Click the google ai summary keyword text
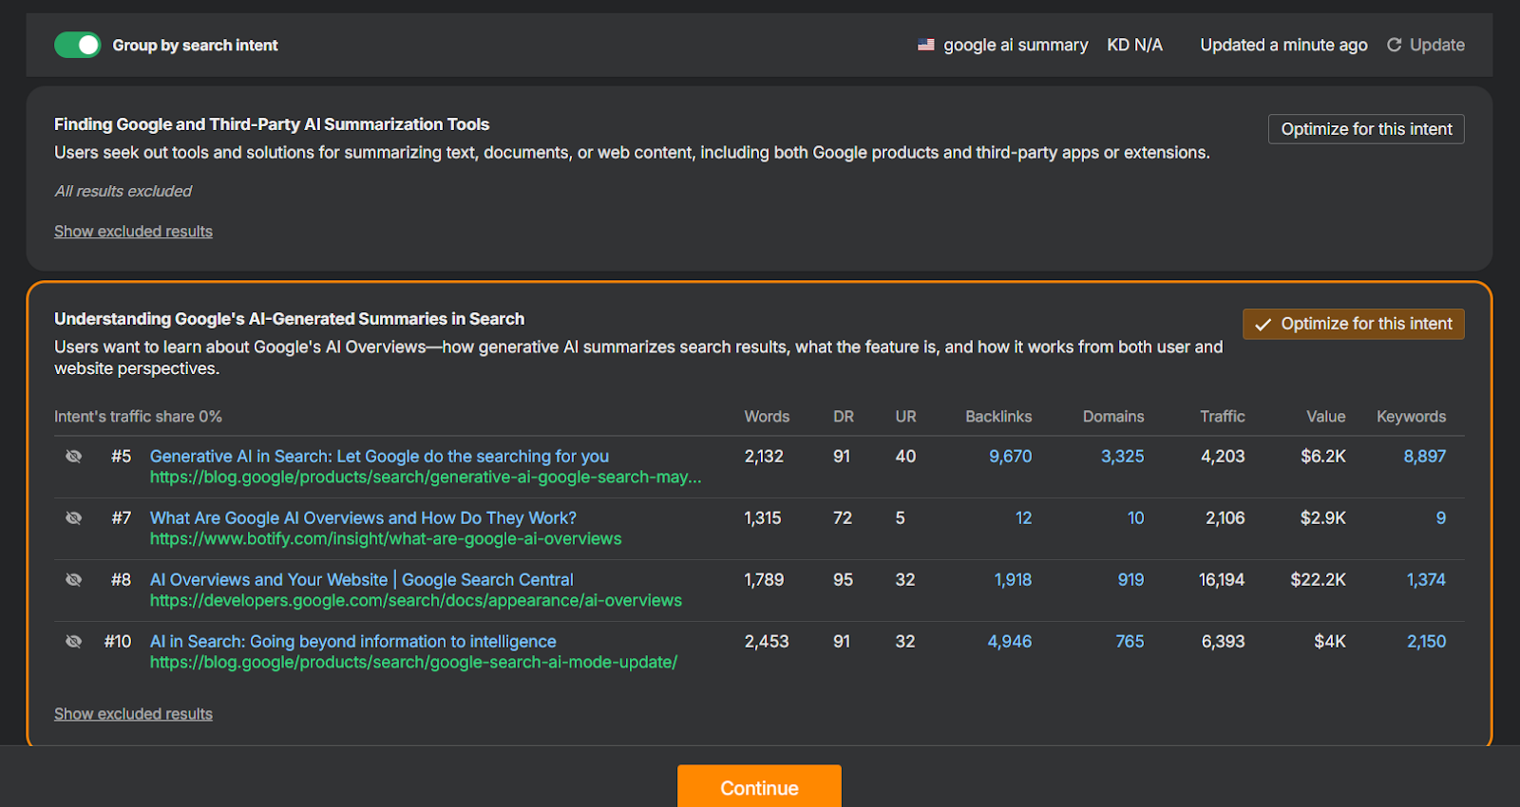 point(1016,45)
